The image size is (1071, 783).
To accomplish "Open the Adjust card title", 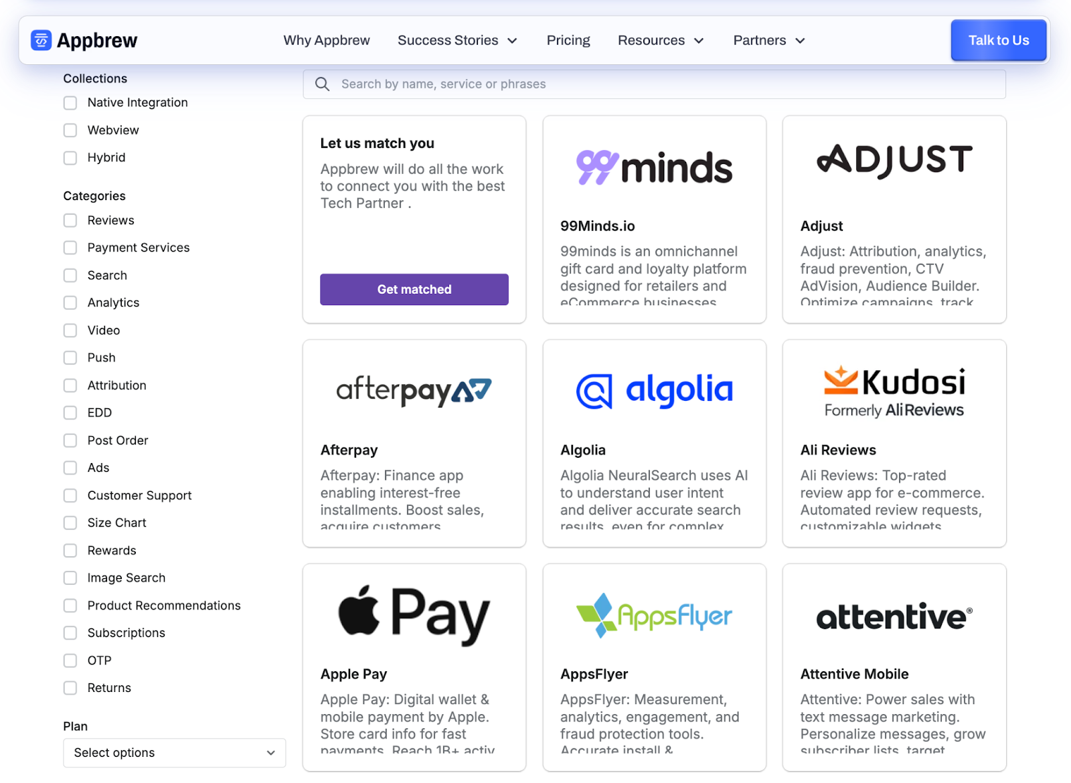I will [822, 226].
